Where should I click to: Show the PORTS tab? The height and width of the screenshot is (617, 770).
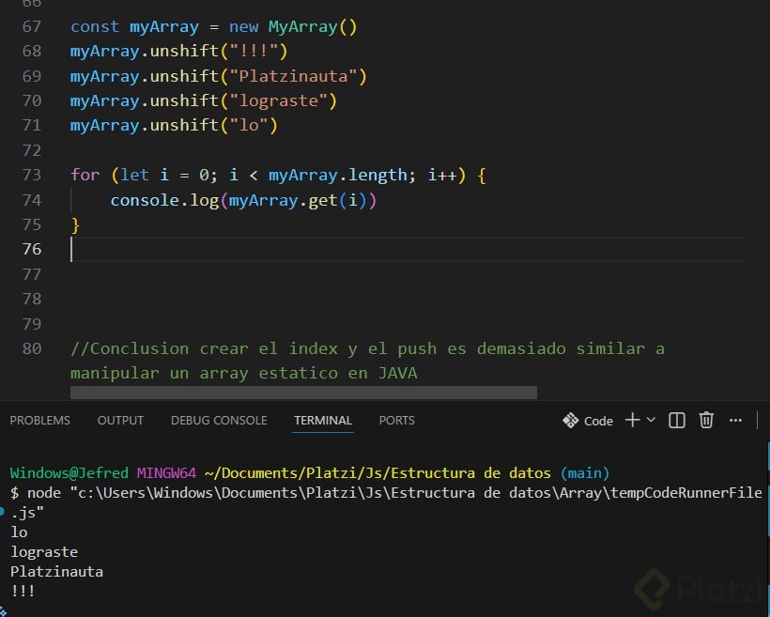tap(396, 420)
